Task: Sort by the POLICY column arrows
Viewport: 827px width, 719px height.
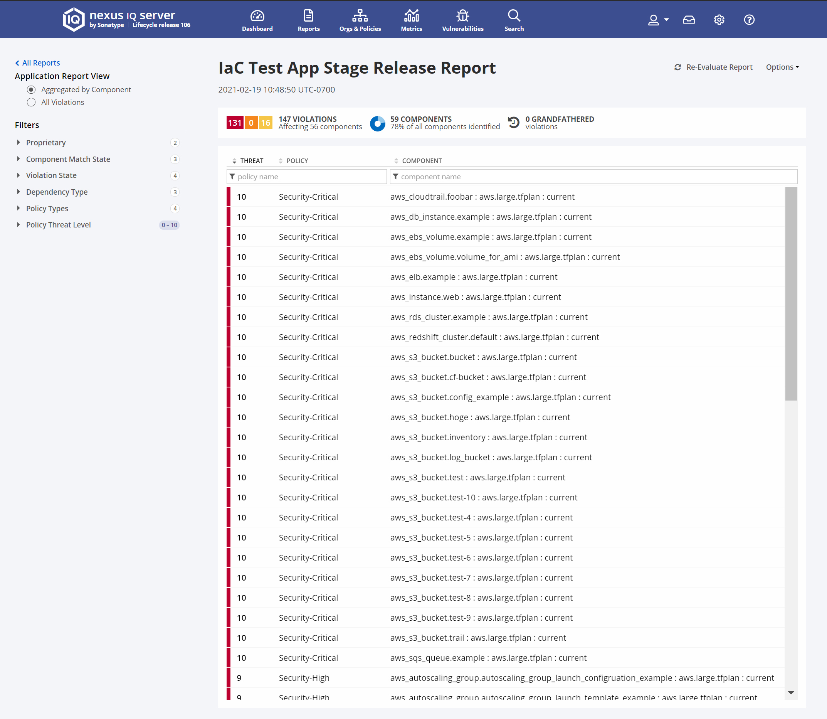Action: 280,161
